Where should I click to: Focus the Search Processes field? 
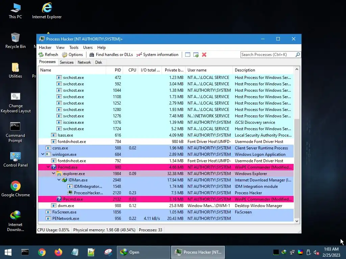tap(268, 55)
